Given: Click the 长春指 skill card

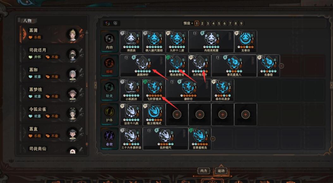Looking at the screenshot, I should pyautogui.click(x=268, y=66).
